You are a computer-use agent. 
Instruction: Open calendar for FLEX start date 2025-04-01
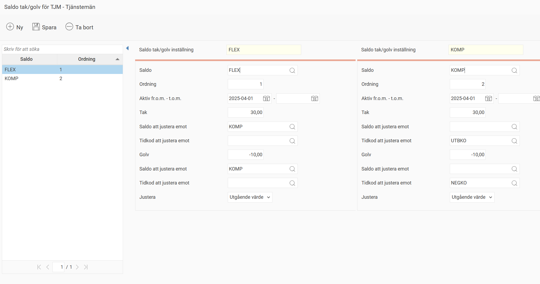point(266,98)
